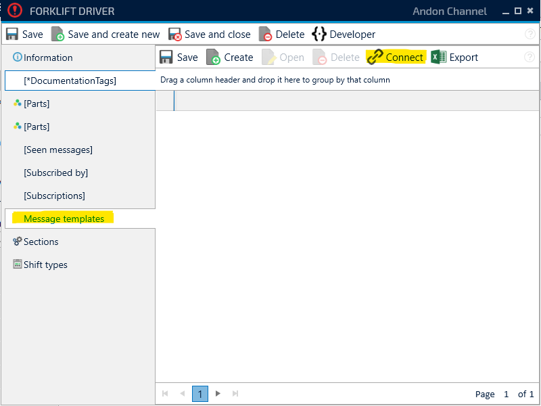Image resolution: width=541 pixels, height=406 pixels.
Task: Jump to the last page in the pager
Action: pyautogui.click(x=235, y=394)
